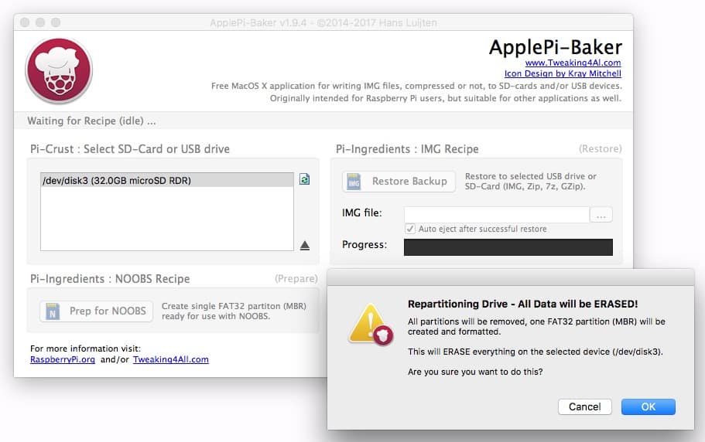Screen dimensions: 705x442
Task: Open the www.Tweaking4All.com header link
Action: coord(573,63)
